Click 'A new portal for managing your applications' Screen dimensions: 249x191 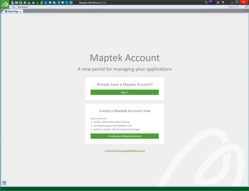point(125,69)
